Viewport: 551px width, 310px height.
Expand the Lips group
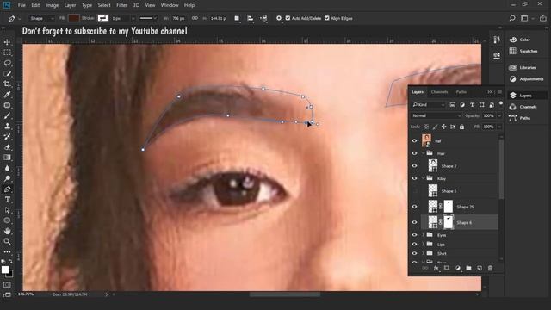[423, 244]
